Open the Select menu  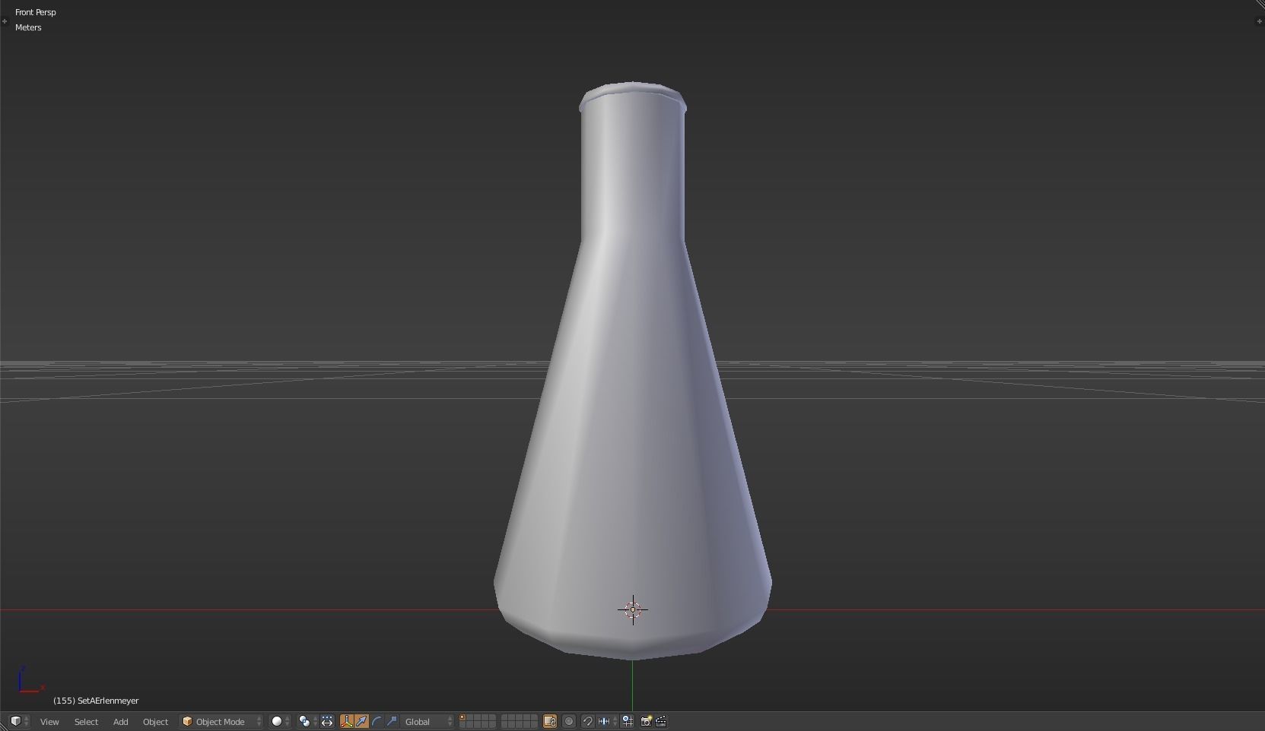pos(86,722)
